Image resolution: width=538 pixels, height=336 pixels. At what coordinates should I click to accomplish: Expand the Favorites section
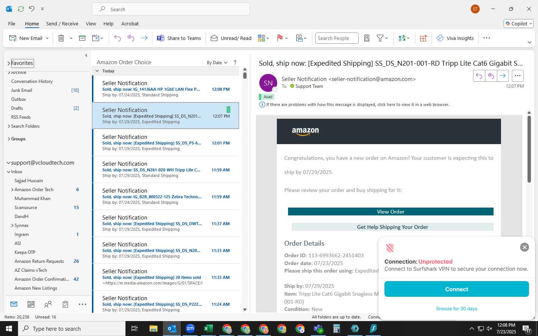point(9,63)
